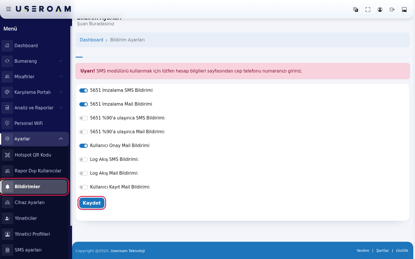Click the language translate icon
The height and width of the screenshot is (259, 415).
click(356, 9)
